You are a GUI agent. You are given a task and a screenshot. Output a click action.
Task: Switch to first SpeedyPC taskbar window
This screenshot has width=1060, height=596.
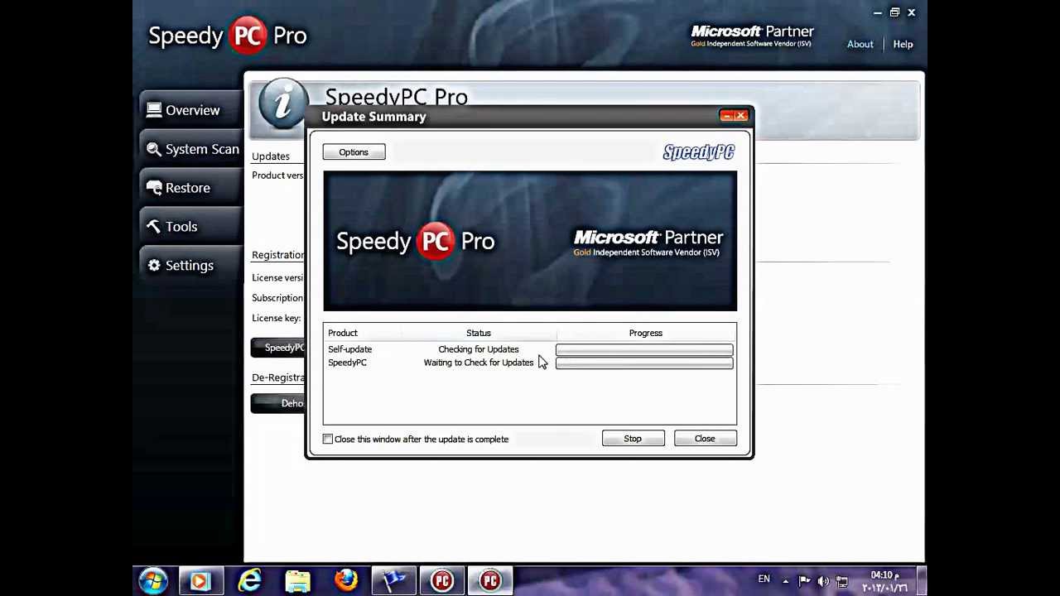pos(442,581)
